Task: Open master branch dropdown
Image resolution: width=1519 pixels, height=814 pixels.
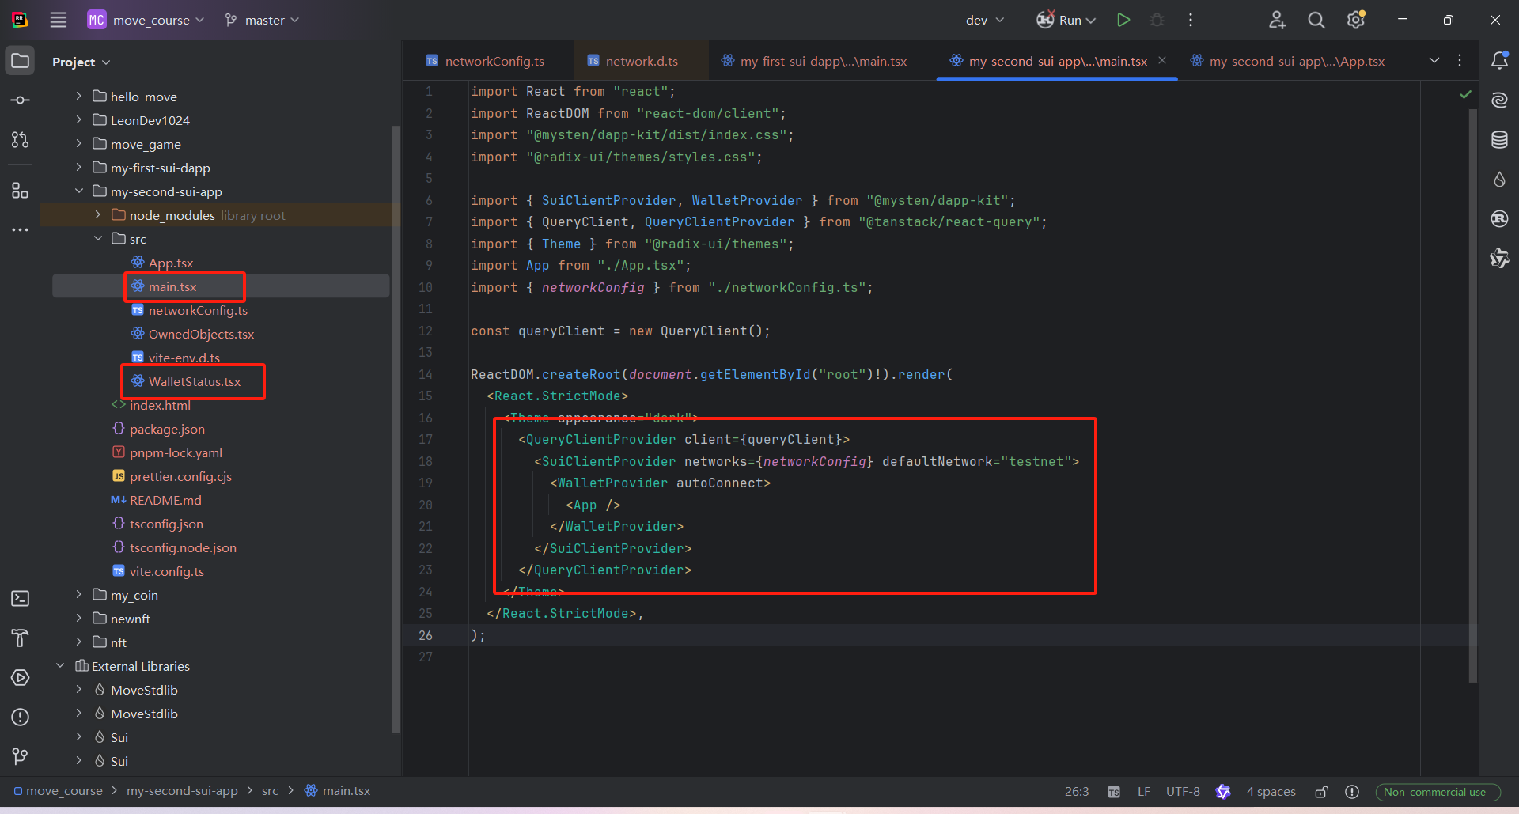Action: tap(262, 20)
